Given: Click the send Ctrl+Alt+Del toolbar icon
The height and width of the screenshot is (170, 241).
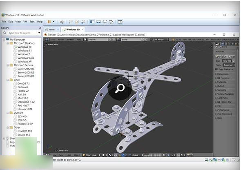Looking at the screenshot, I should pyautogui.click(x=62, y=22).
